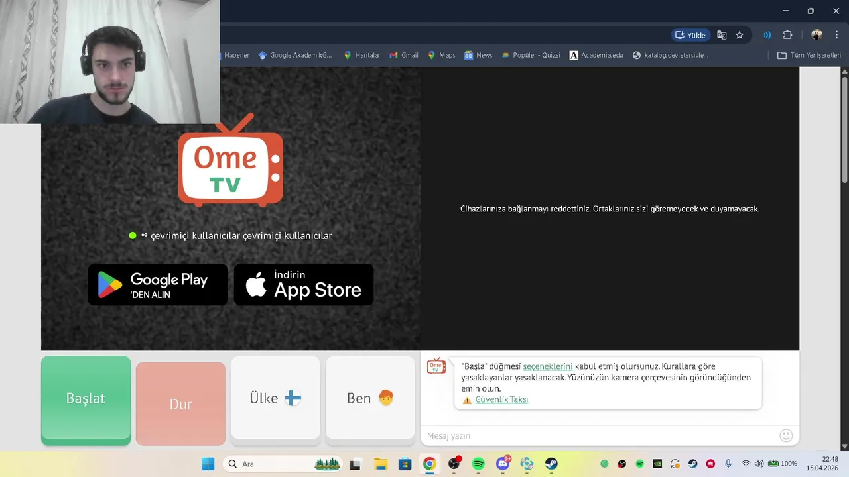849x477 pixels.
Task: Open the Wi-Fi network flyout
Action: [746, 464]
